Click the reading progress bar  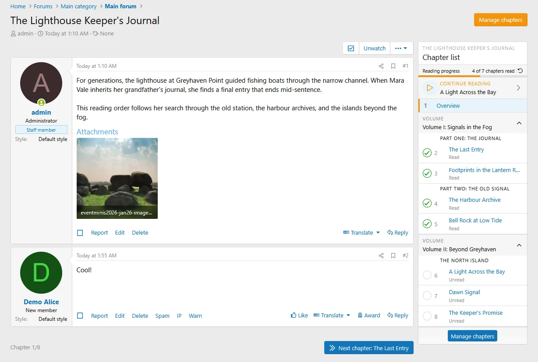473,76
